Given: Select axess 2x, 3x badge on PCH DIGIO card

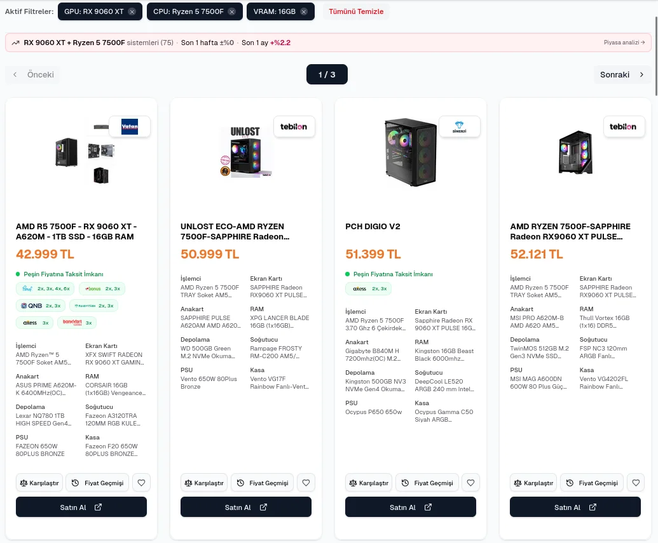Looking at the screenshot, I should (369, 288).
